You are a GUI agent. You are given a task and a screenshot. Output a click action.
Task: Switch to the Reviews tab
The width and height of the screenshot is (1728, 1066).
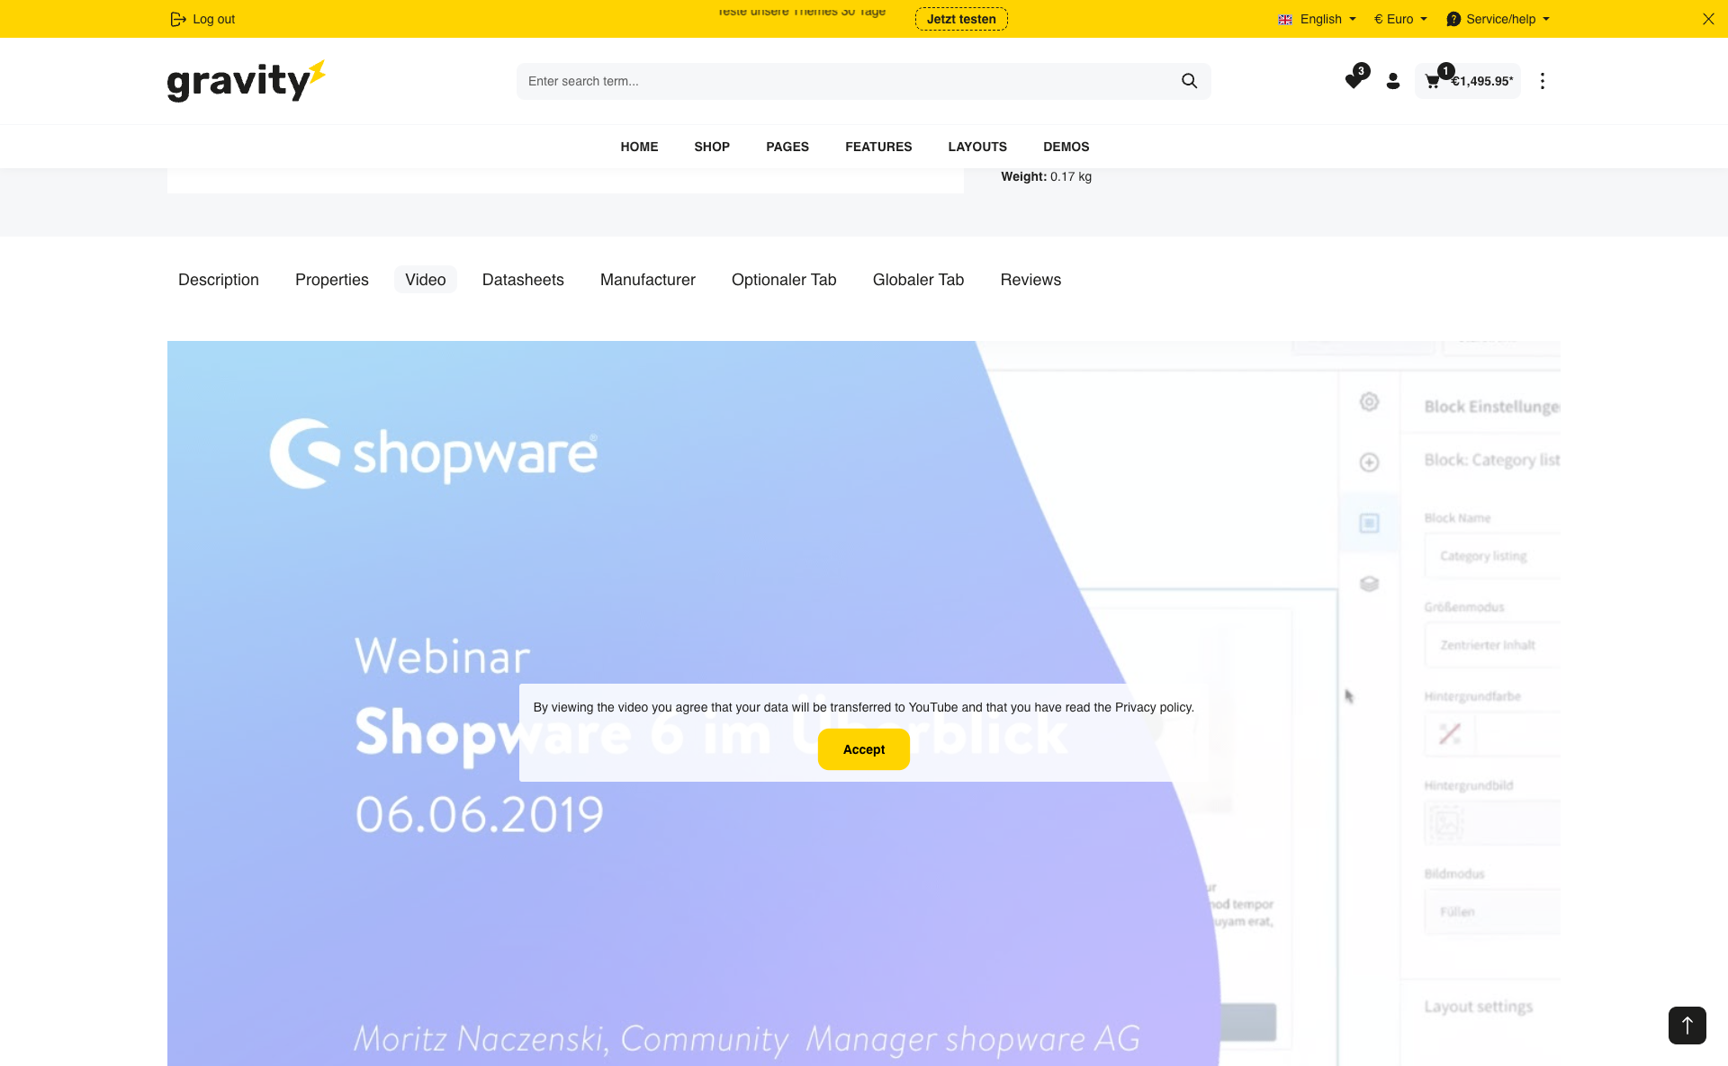pos(1030,280)
